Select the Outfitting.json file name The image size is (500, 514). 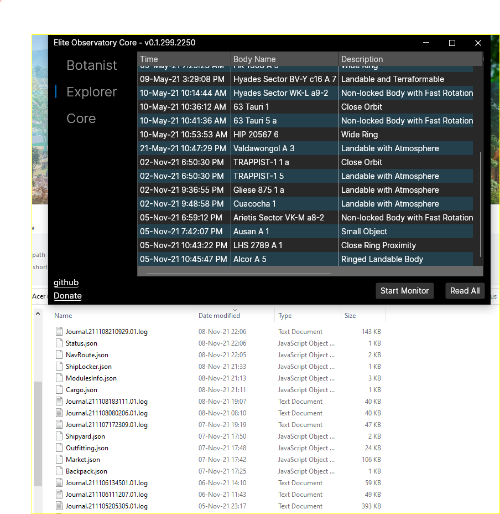[87, 448]
